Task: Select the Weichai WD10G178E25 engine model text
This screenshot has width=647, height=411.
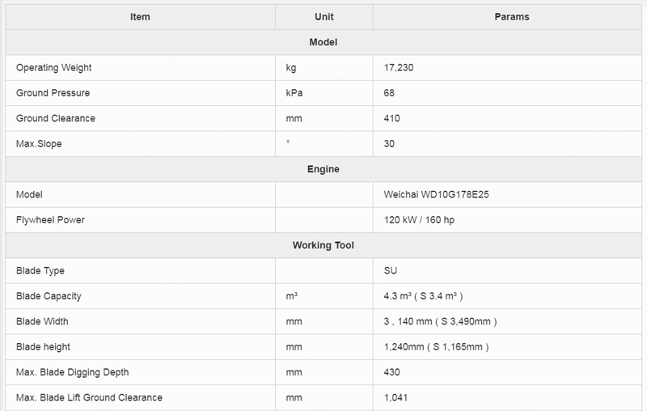Action: [x=436, y=195]
